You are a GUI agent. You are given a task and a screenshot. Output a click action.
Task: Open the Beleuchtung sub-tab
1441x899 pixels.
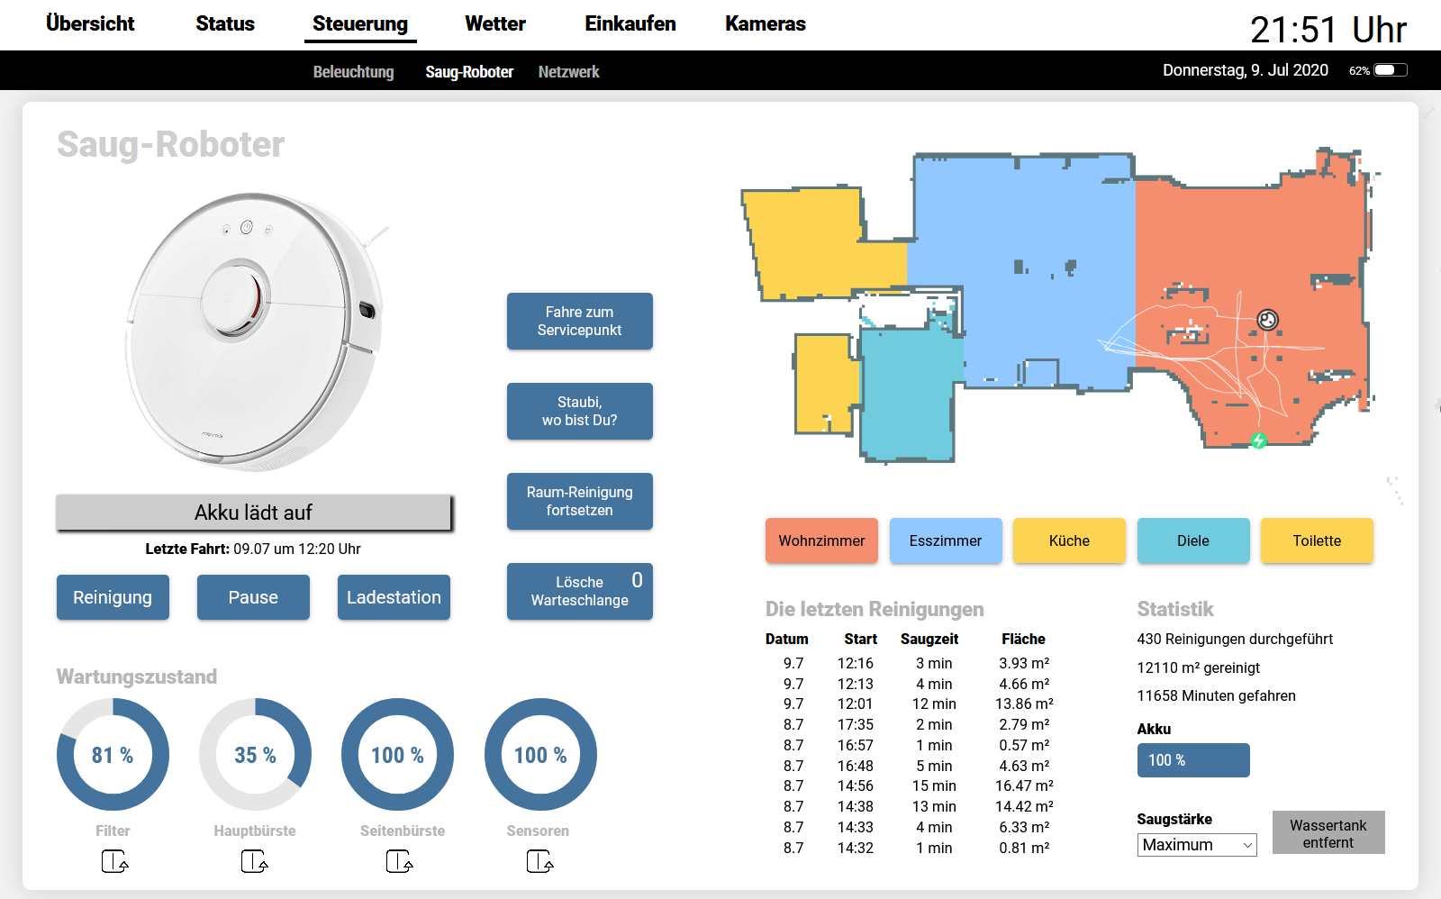353,72
